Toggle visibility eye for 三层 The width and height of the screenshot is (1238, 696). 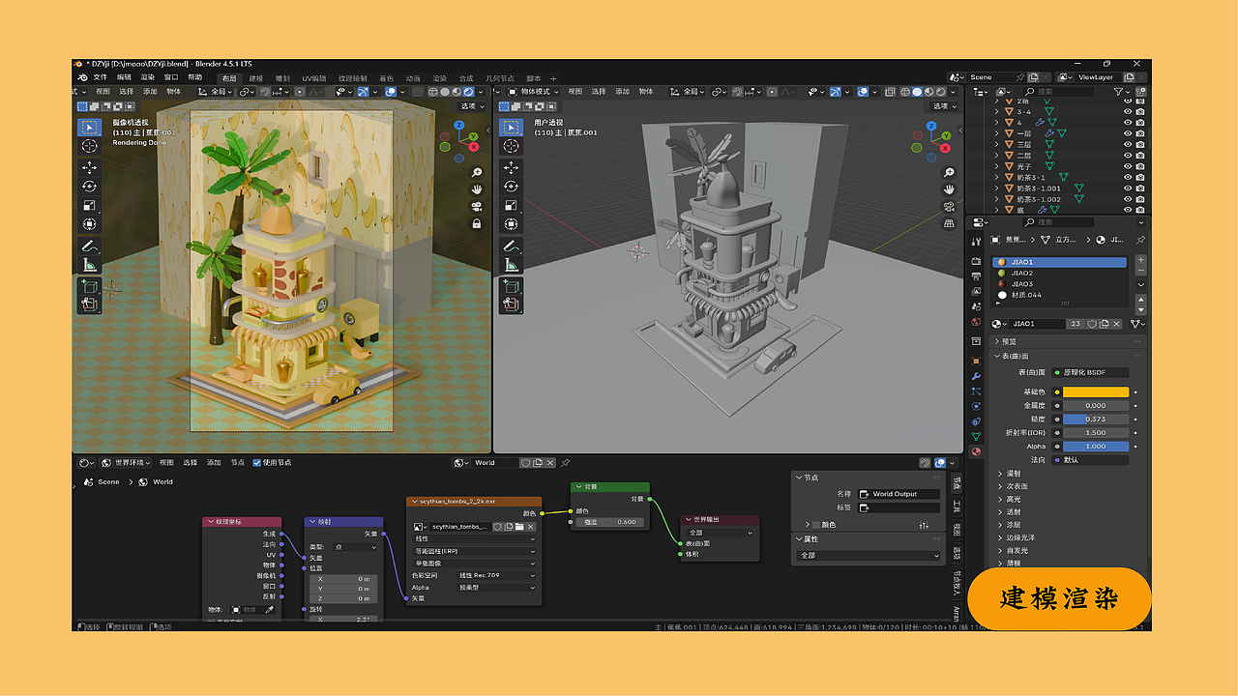pyautogui.click(x=1128, y=144)
